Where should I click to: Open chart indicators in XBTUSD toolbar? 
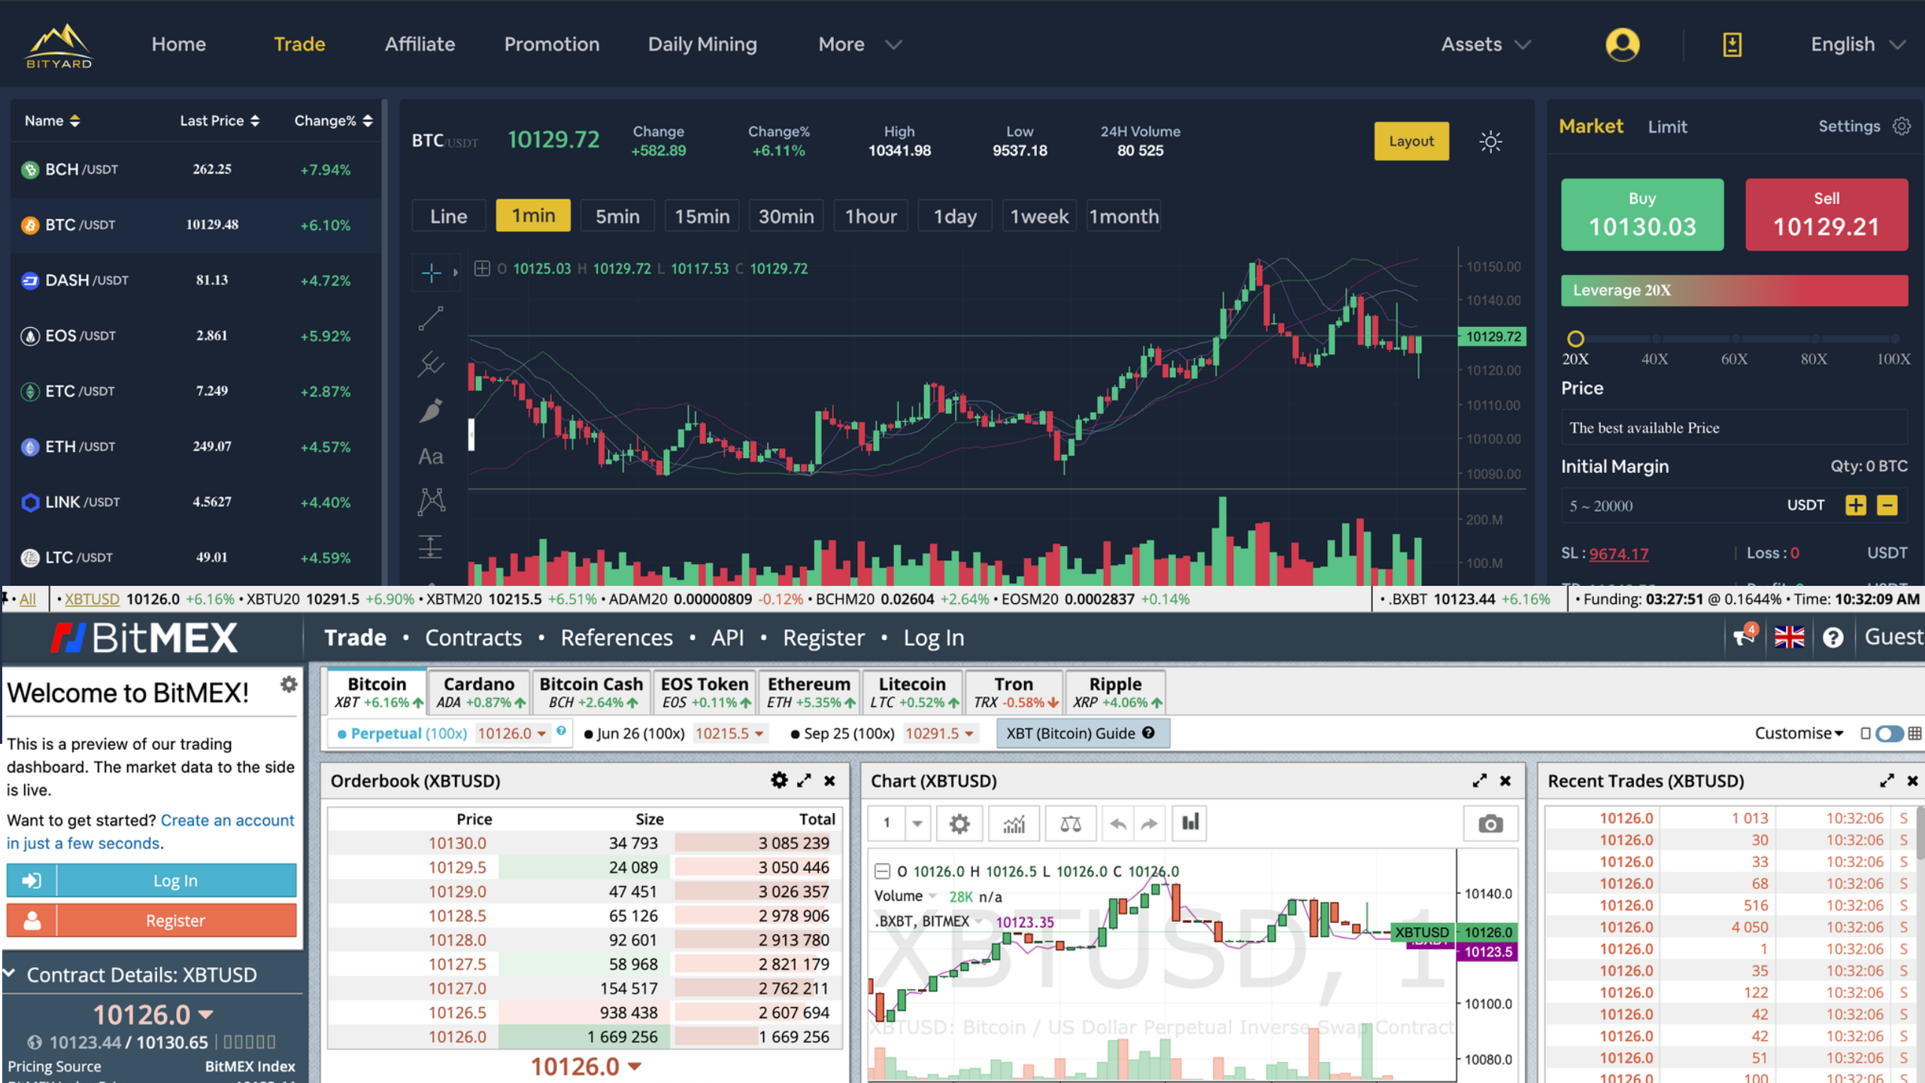[x=1014, y=824]
